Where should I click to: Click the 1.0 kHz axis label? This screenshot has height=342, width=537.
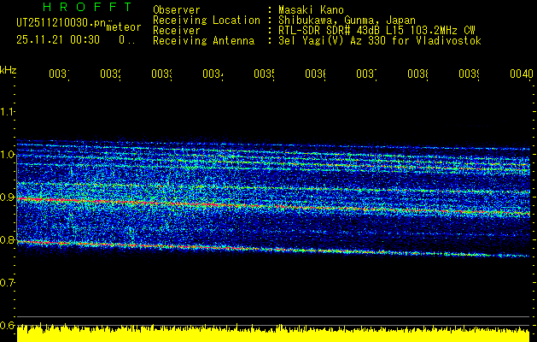[7, 155]
